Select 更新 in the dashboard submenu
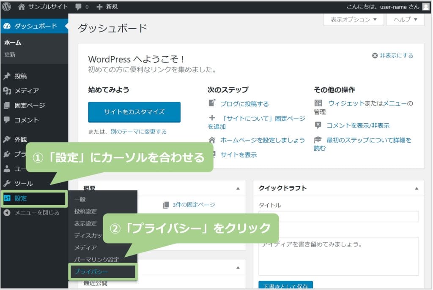 (10, 54)
